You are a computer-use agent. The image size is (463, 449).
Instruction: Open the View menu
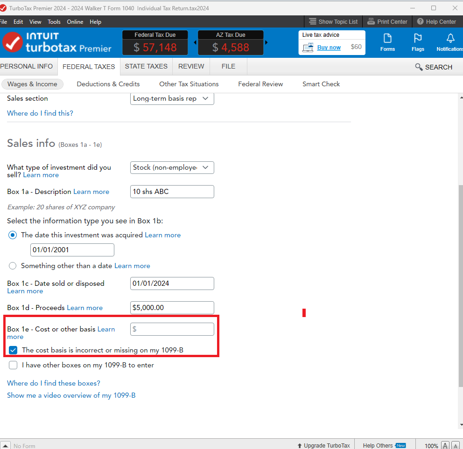tap(35, 22)
